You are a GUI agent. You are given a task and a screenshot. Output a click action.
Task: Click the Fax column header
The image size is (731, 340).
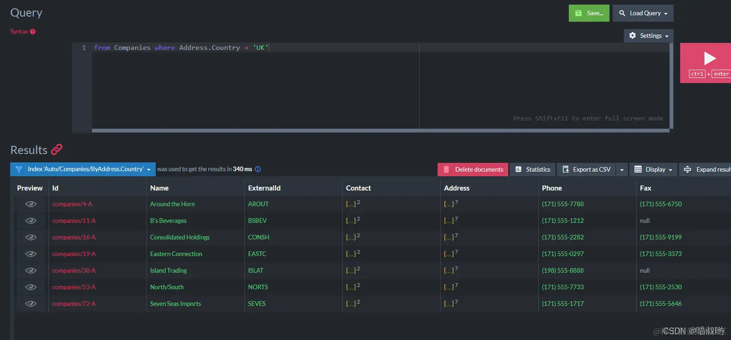tap(646, 188)
